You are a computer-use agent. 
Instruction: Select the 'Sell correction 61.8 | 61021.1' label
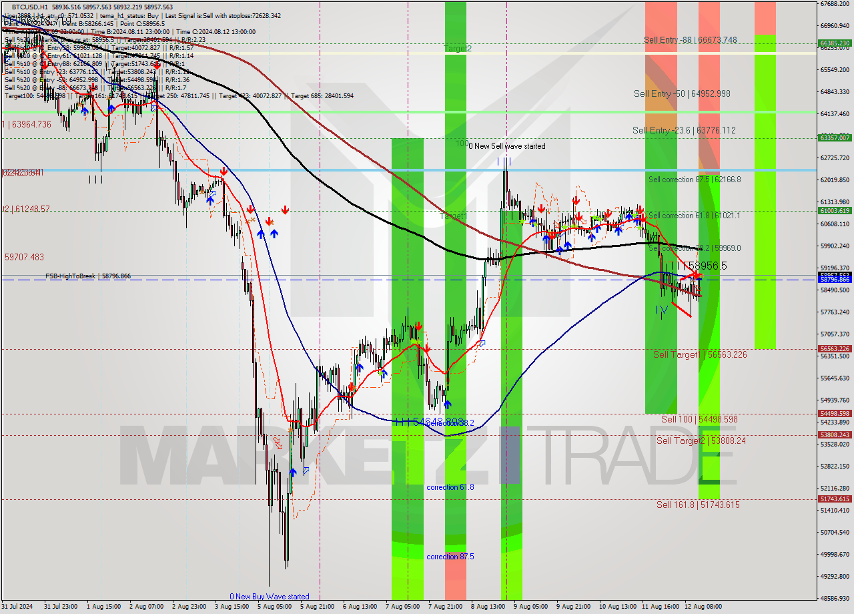[694, 216]
